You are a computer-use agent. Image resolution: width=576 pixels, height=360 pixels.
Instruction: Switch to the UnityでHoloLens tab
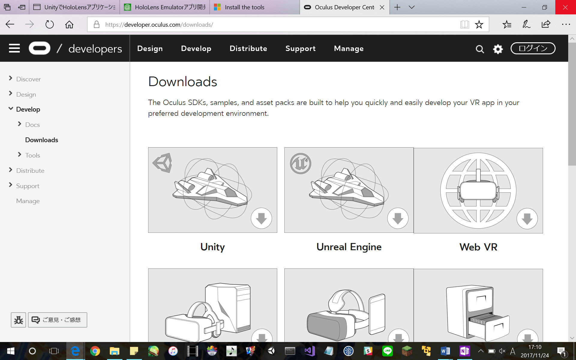tap(74, 7)
